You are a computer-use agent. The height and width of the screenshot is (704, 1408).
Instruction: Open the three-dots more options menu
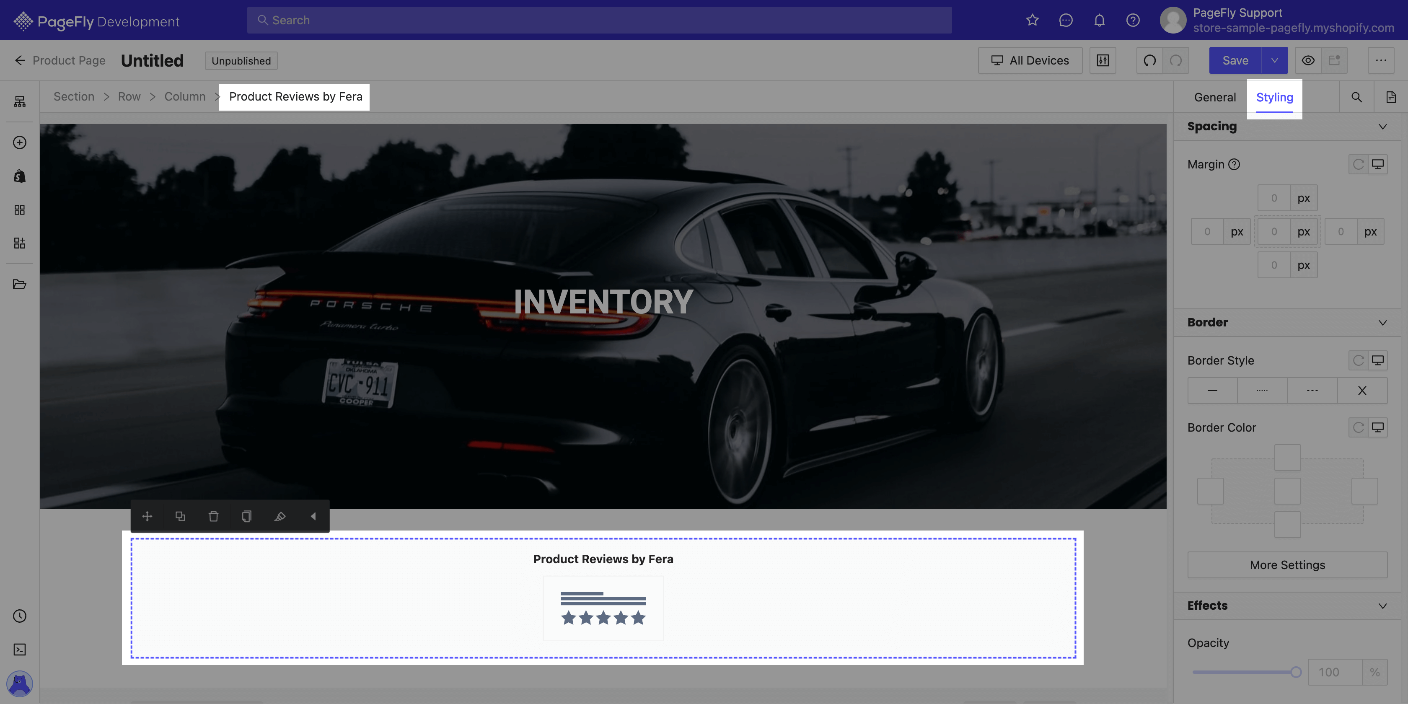pyautogui.click(x=1381, y=60)
